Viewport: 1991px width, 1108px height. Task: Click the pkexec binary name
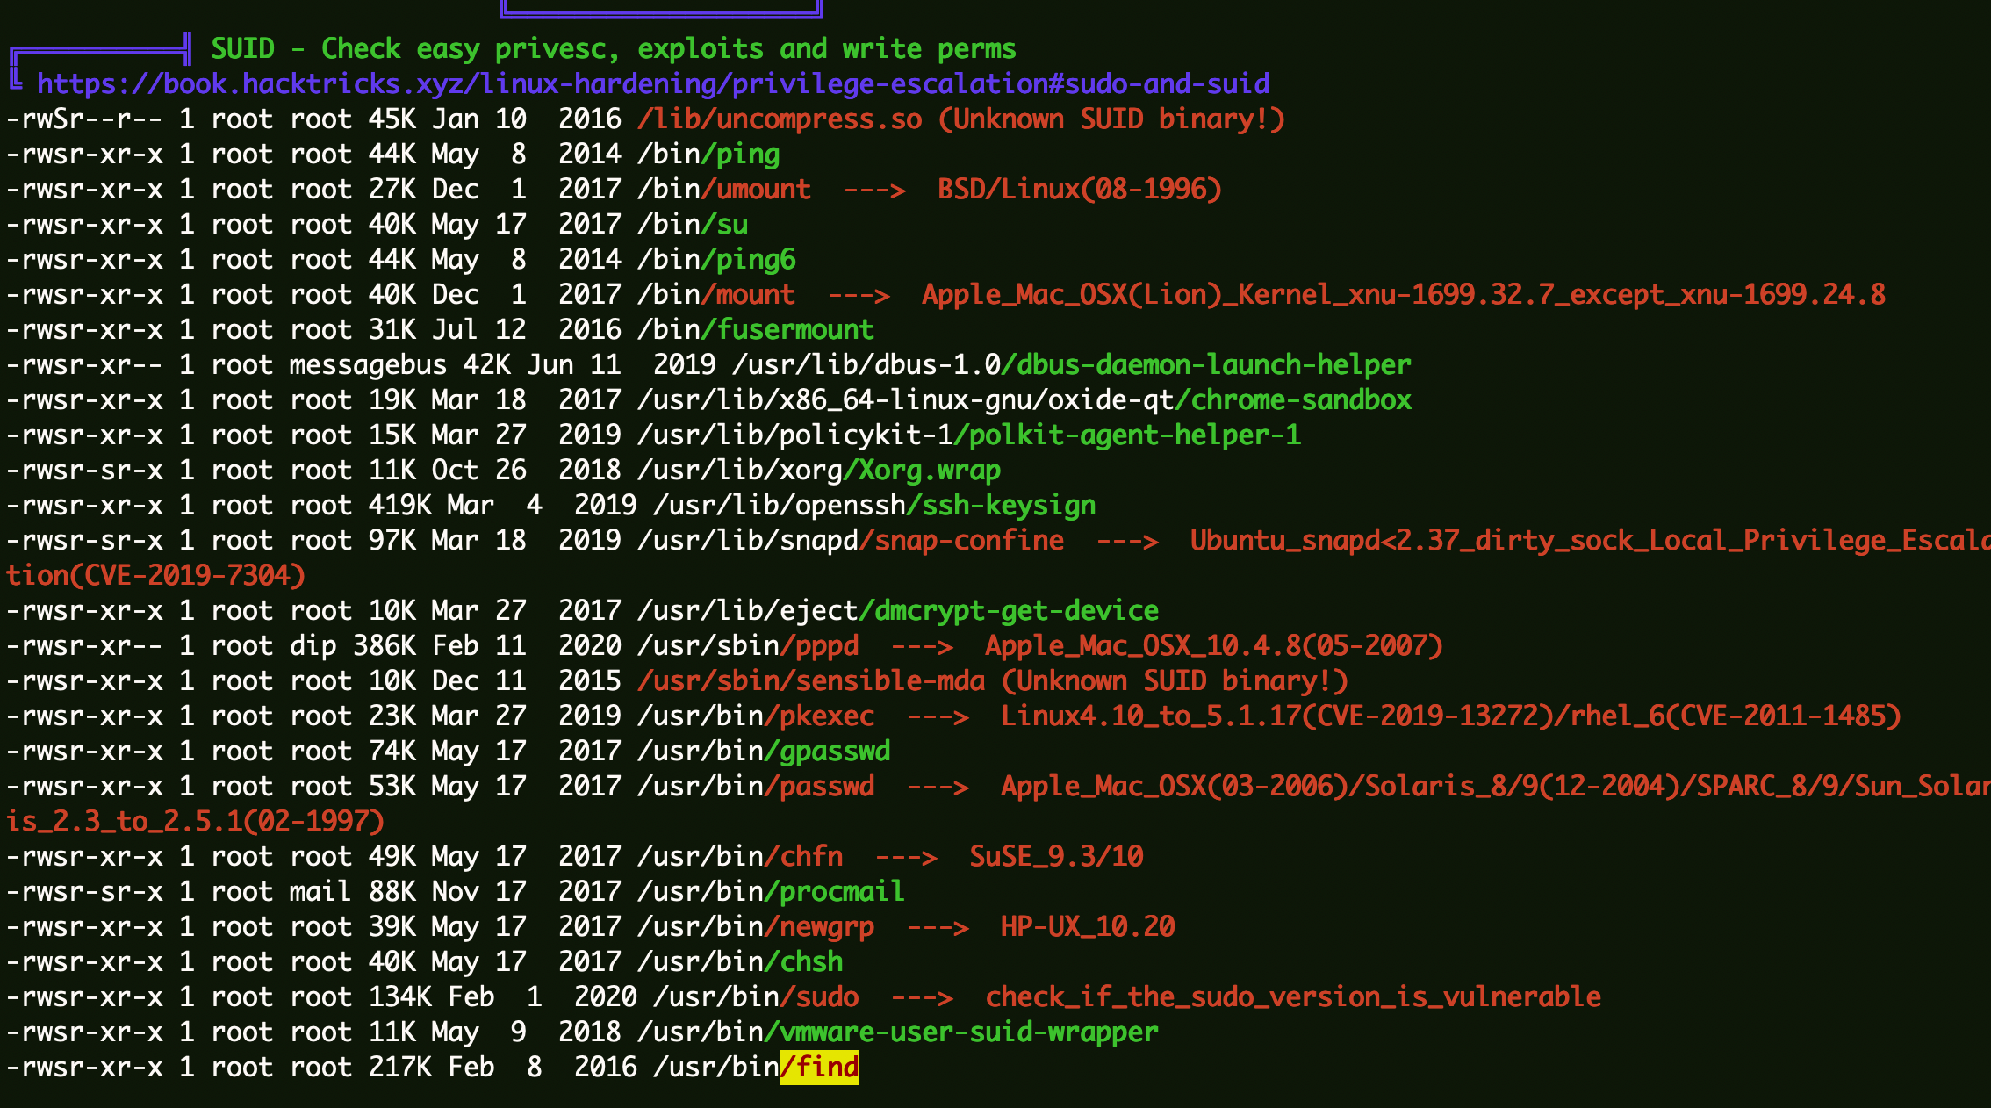point(826,716)
